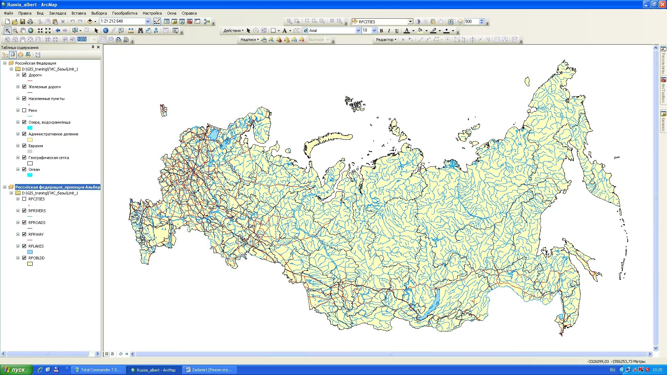This screenshot has height=375, width=667.
Task: Select the Measure ruler tool
Action: tap(131, 31)
